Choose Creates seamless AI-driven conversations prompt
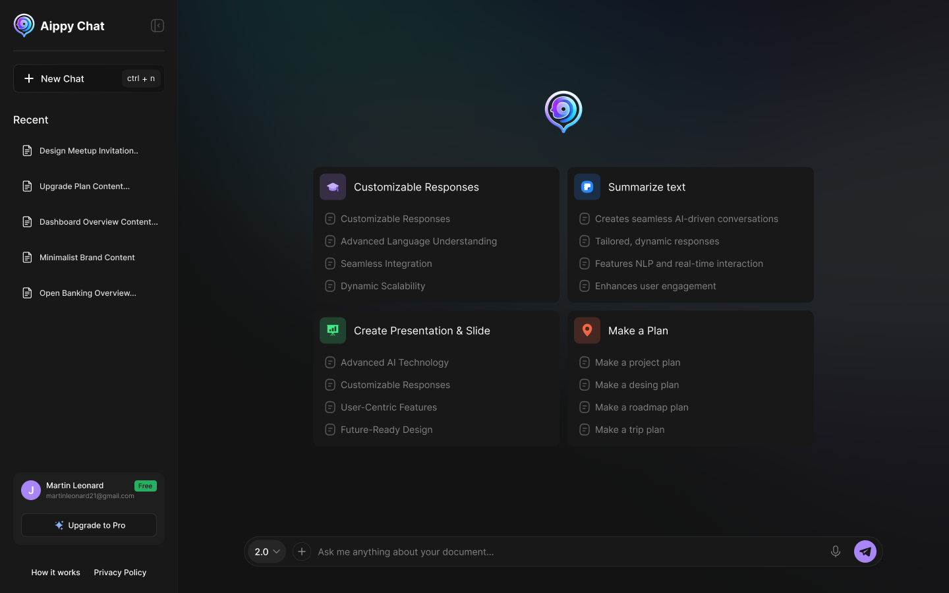The image size is (949, 593). [x=687, y=219]
